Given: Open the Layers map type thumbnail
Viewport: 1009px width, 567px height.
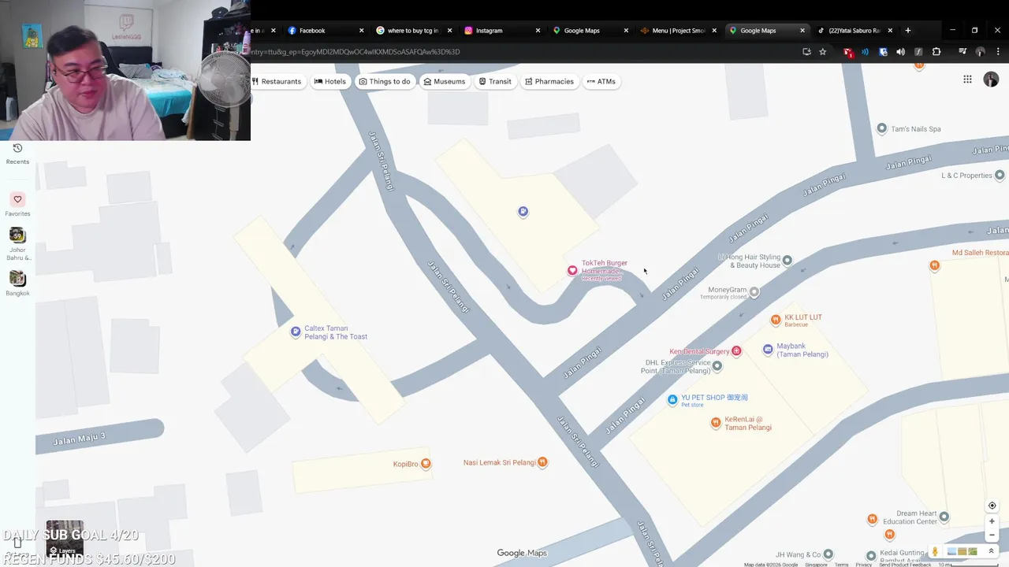Looking at the screenshot, I should point(65,538).
